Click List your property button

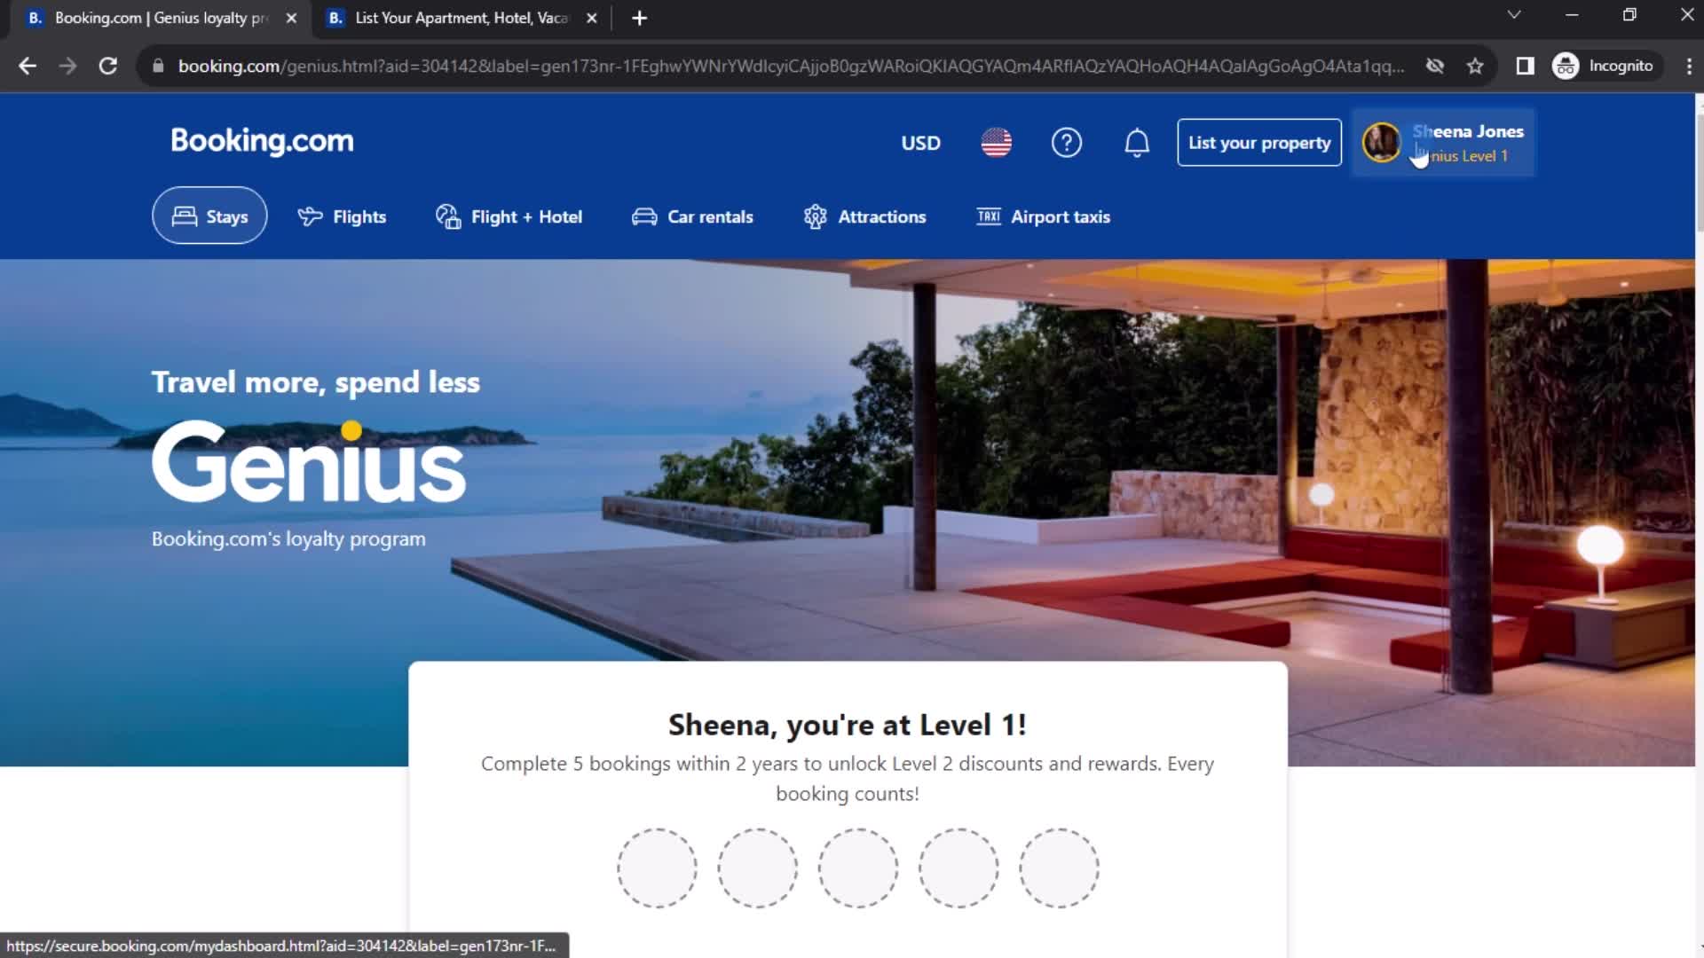1259,143
